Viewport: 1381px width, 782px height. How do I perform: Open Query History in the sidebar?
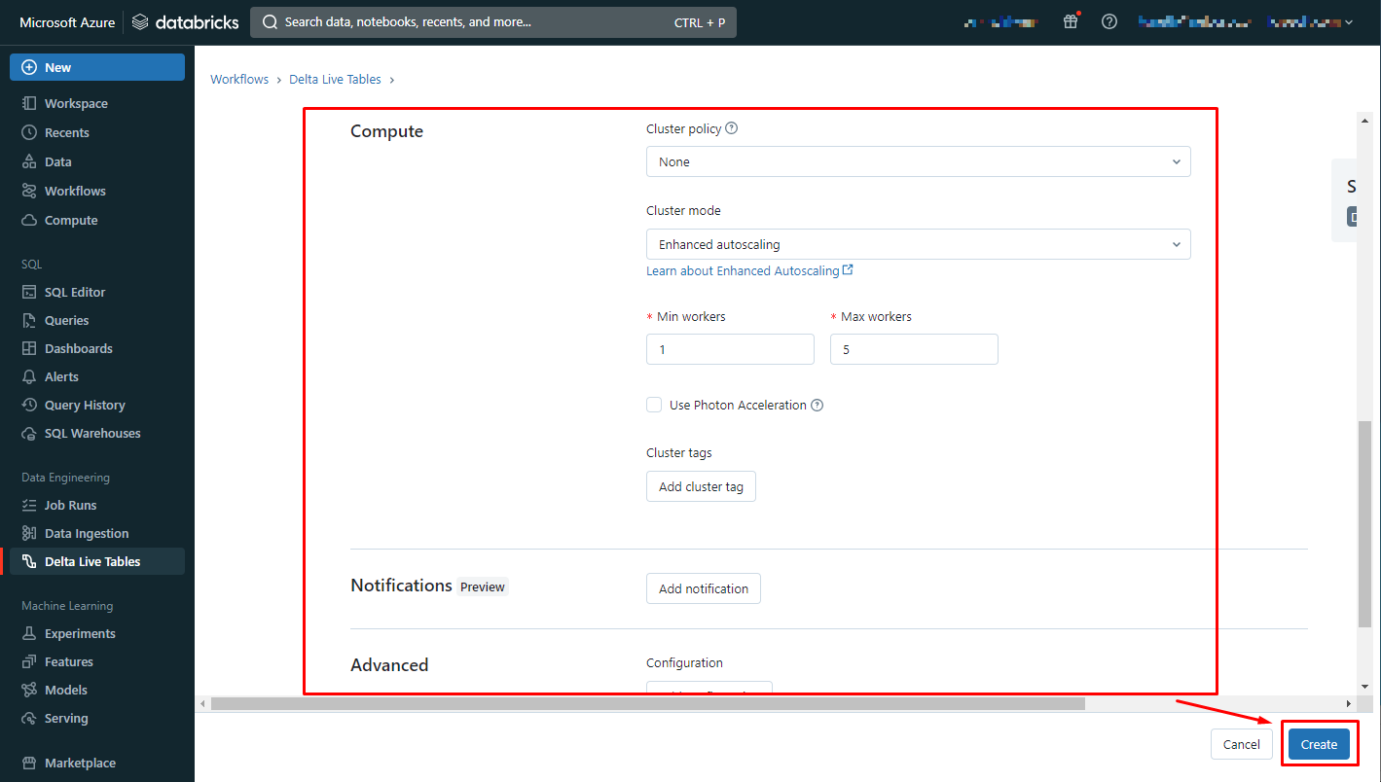click(85, 405)
